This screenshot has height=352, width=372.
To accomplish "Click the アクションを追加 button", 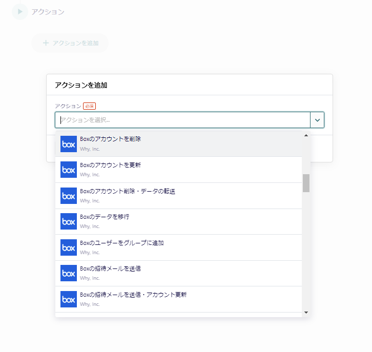I will pyautogui.click(x=70, y=43).
